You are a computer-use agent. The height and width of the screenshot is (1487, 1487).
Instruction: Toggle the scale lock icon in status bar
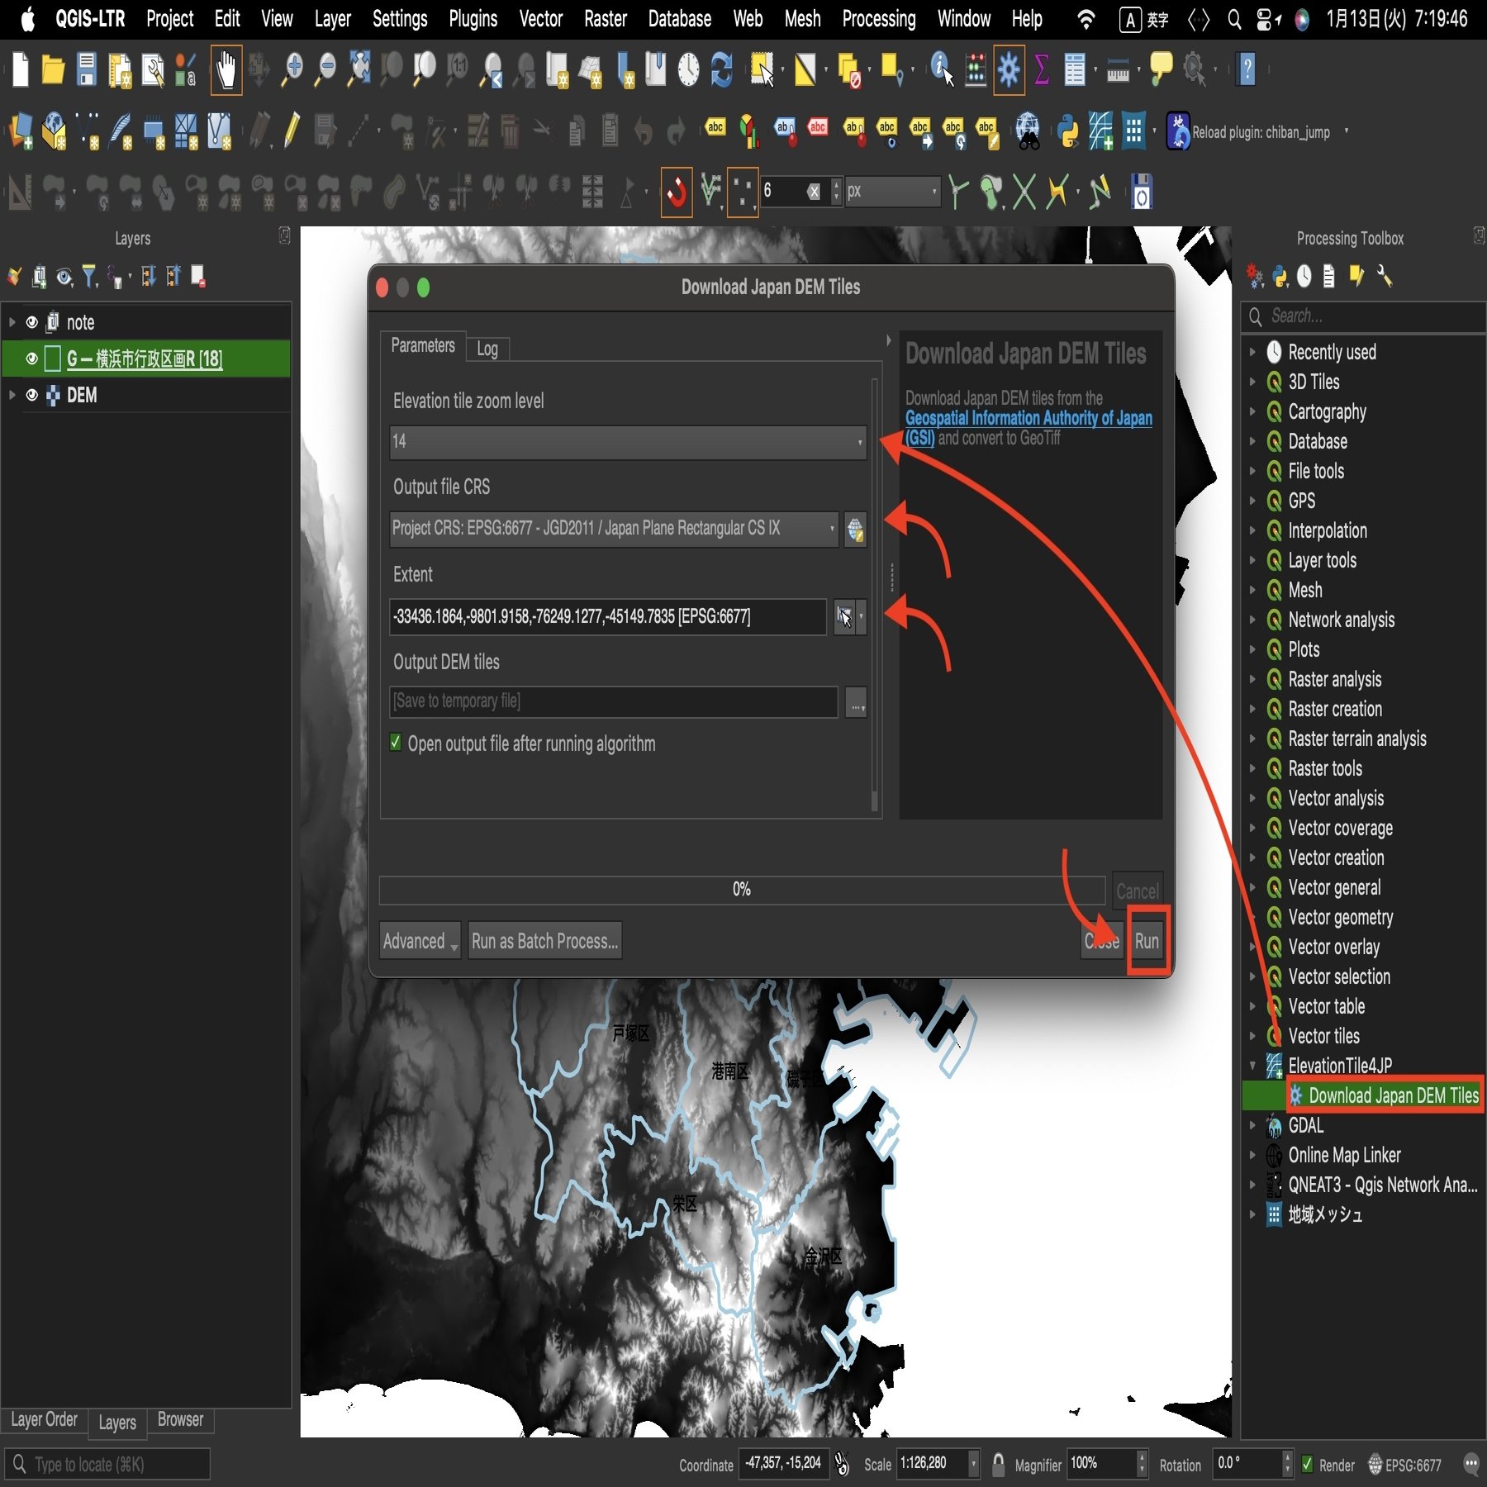pos(998,1465)
